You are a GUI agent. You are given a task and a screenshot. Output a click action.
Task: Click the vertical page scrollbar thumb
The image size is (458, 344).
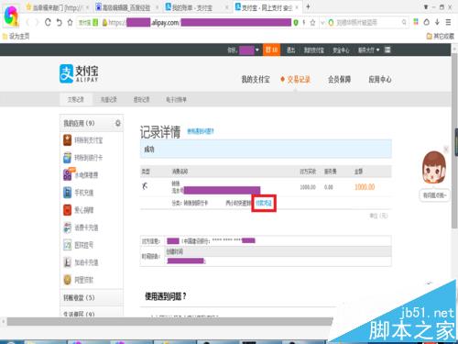[x=454, y=140]
